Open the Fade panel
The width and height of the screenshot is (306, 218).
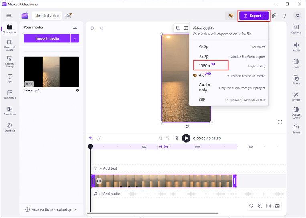(296, 63)
